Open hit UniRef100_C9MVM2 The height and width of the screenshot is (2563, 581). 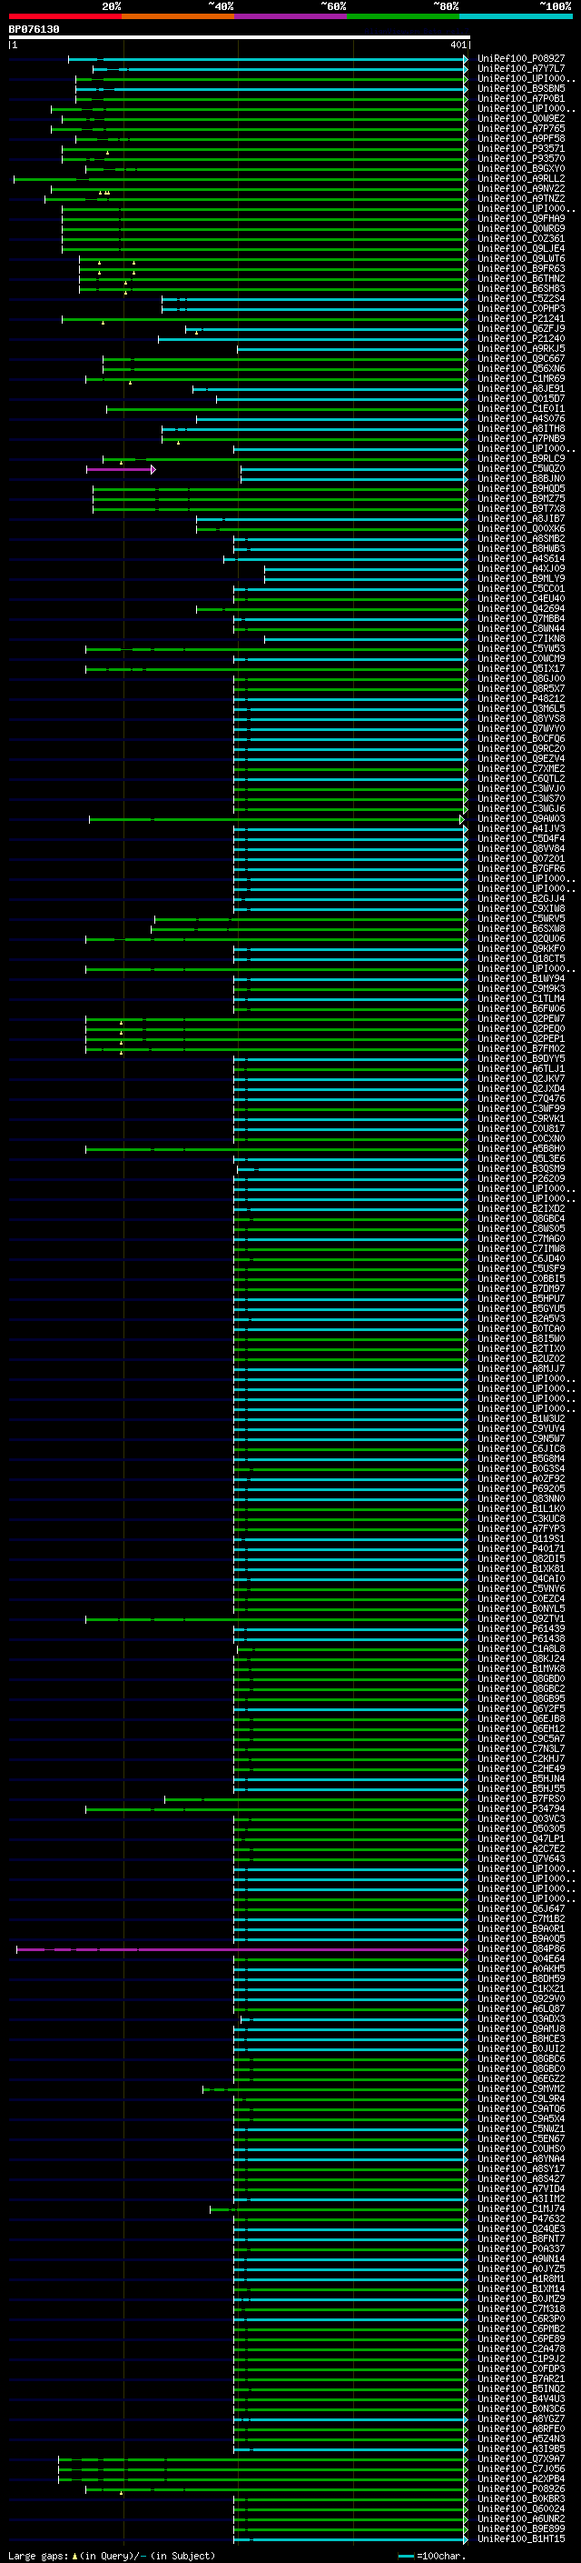(520, 2089)
